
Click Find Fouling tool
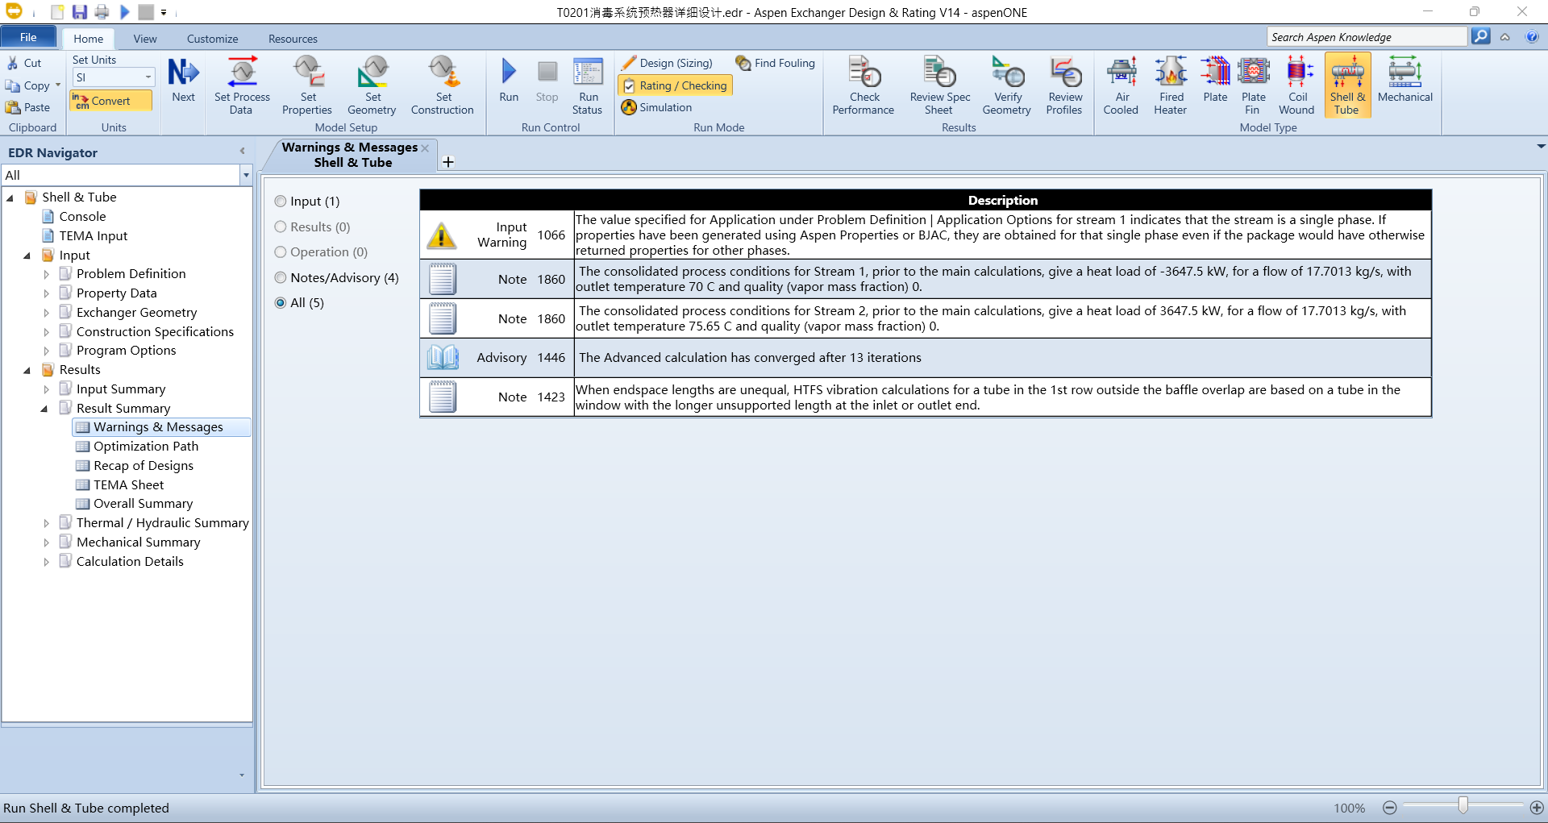776,63
